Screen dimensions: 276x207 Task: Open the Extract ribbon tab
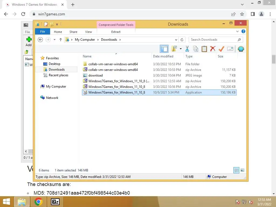coord(116,32)
